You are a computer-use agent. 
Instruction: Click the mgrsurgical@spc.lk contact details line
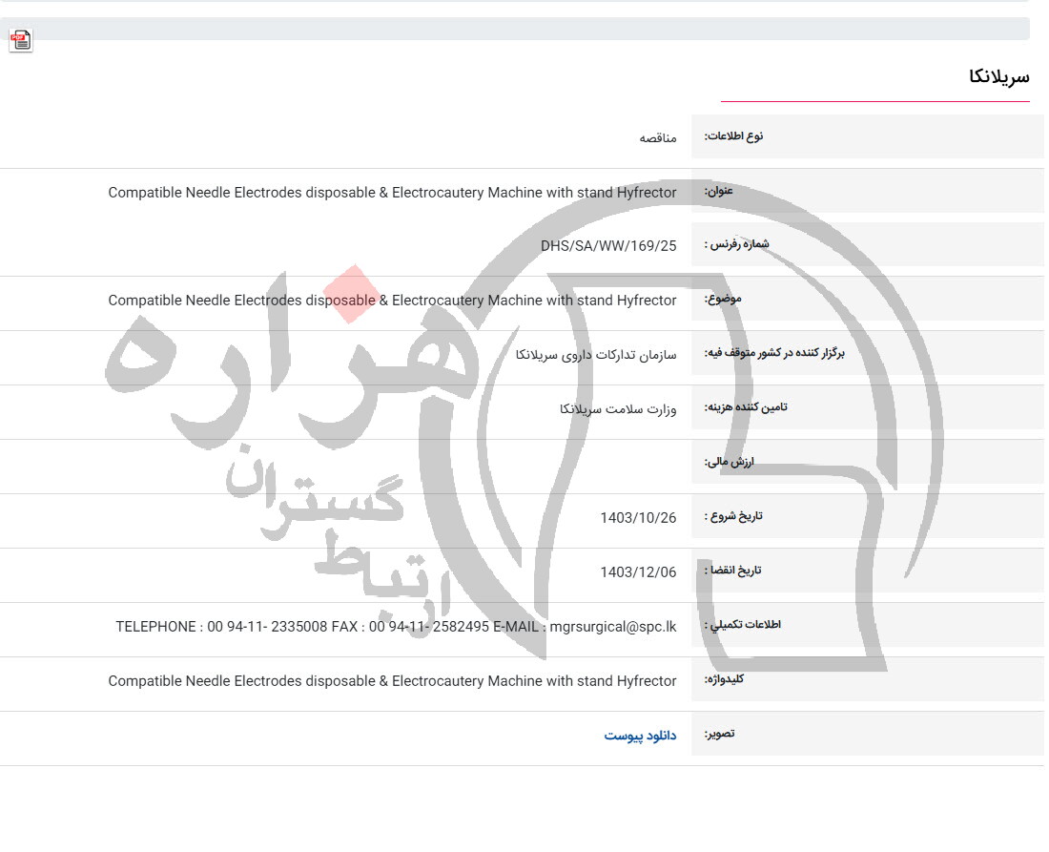click(396, 627)
